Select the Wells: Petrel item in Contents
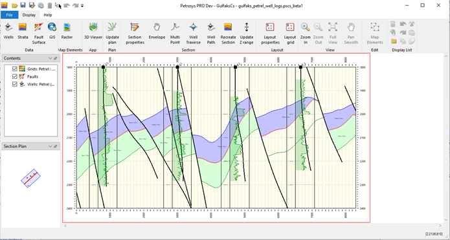Image resolution: width=450 pixels, height=240 pixels. [41, 84]
